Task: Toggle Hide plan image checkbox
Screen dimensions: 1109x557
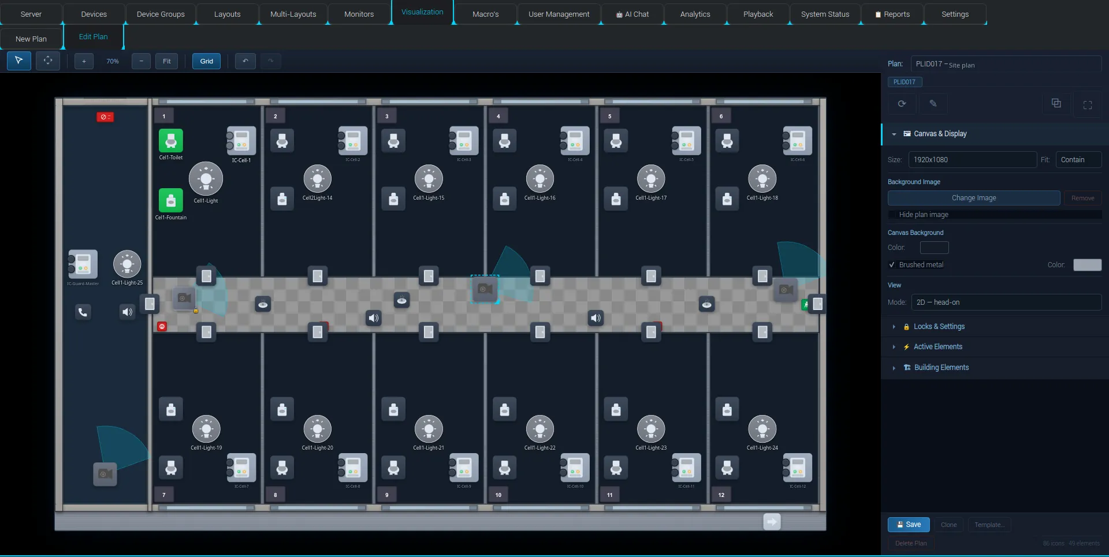Action: tap(892, 215)
